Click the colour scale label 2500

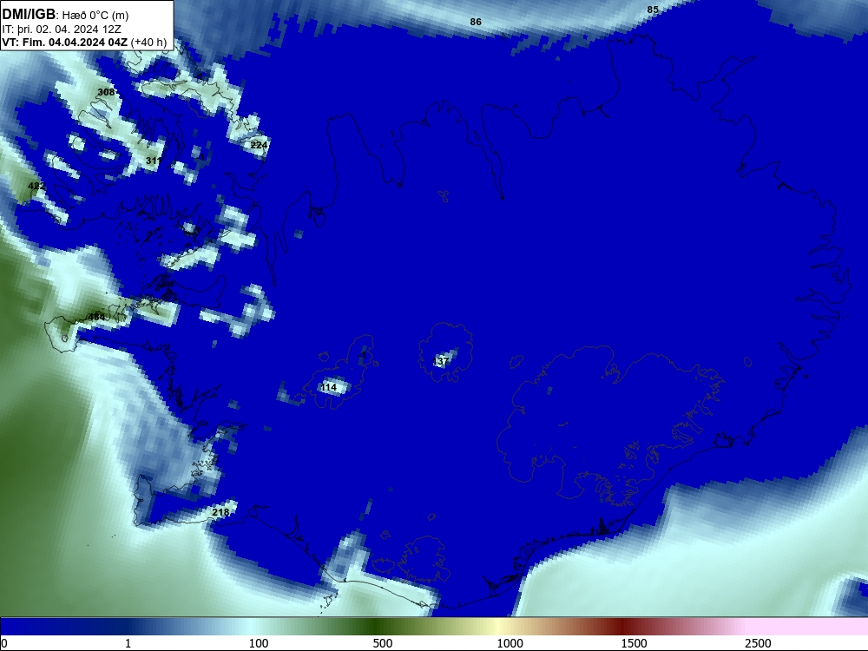pyautogui.click(x=758, y=643)
